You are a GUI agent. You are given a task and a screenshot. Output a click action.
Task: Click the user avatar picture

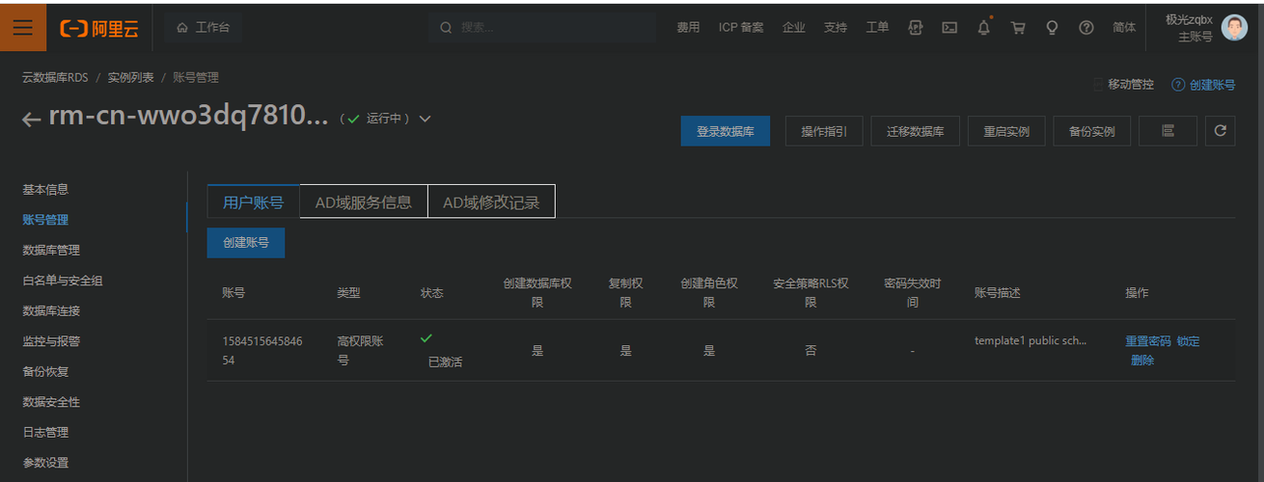1235,27
